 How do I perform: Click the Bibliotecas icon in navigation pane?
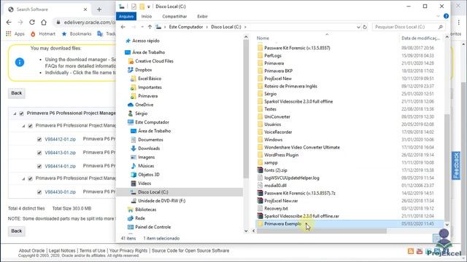pyautogui.click(x=131, y=210)
